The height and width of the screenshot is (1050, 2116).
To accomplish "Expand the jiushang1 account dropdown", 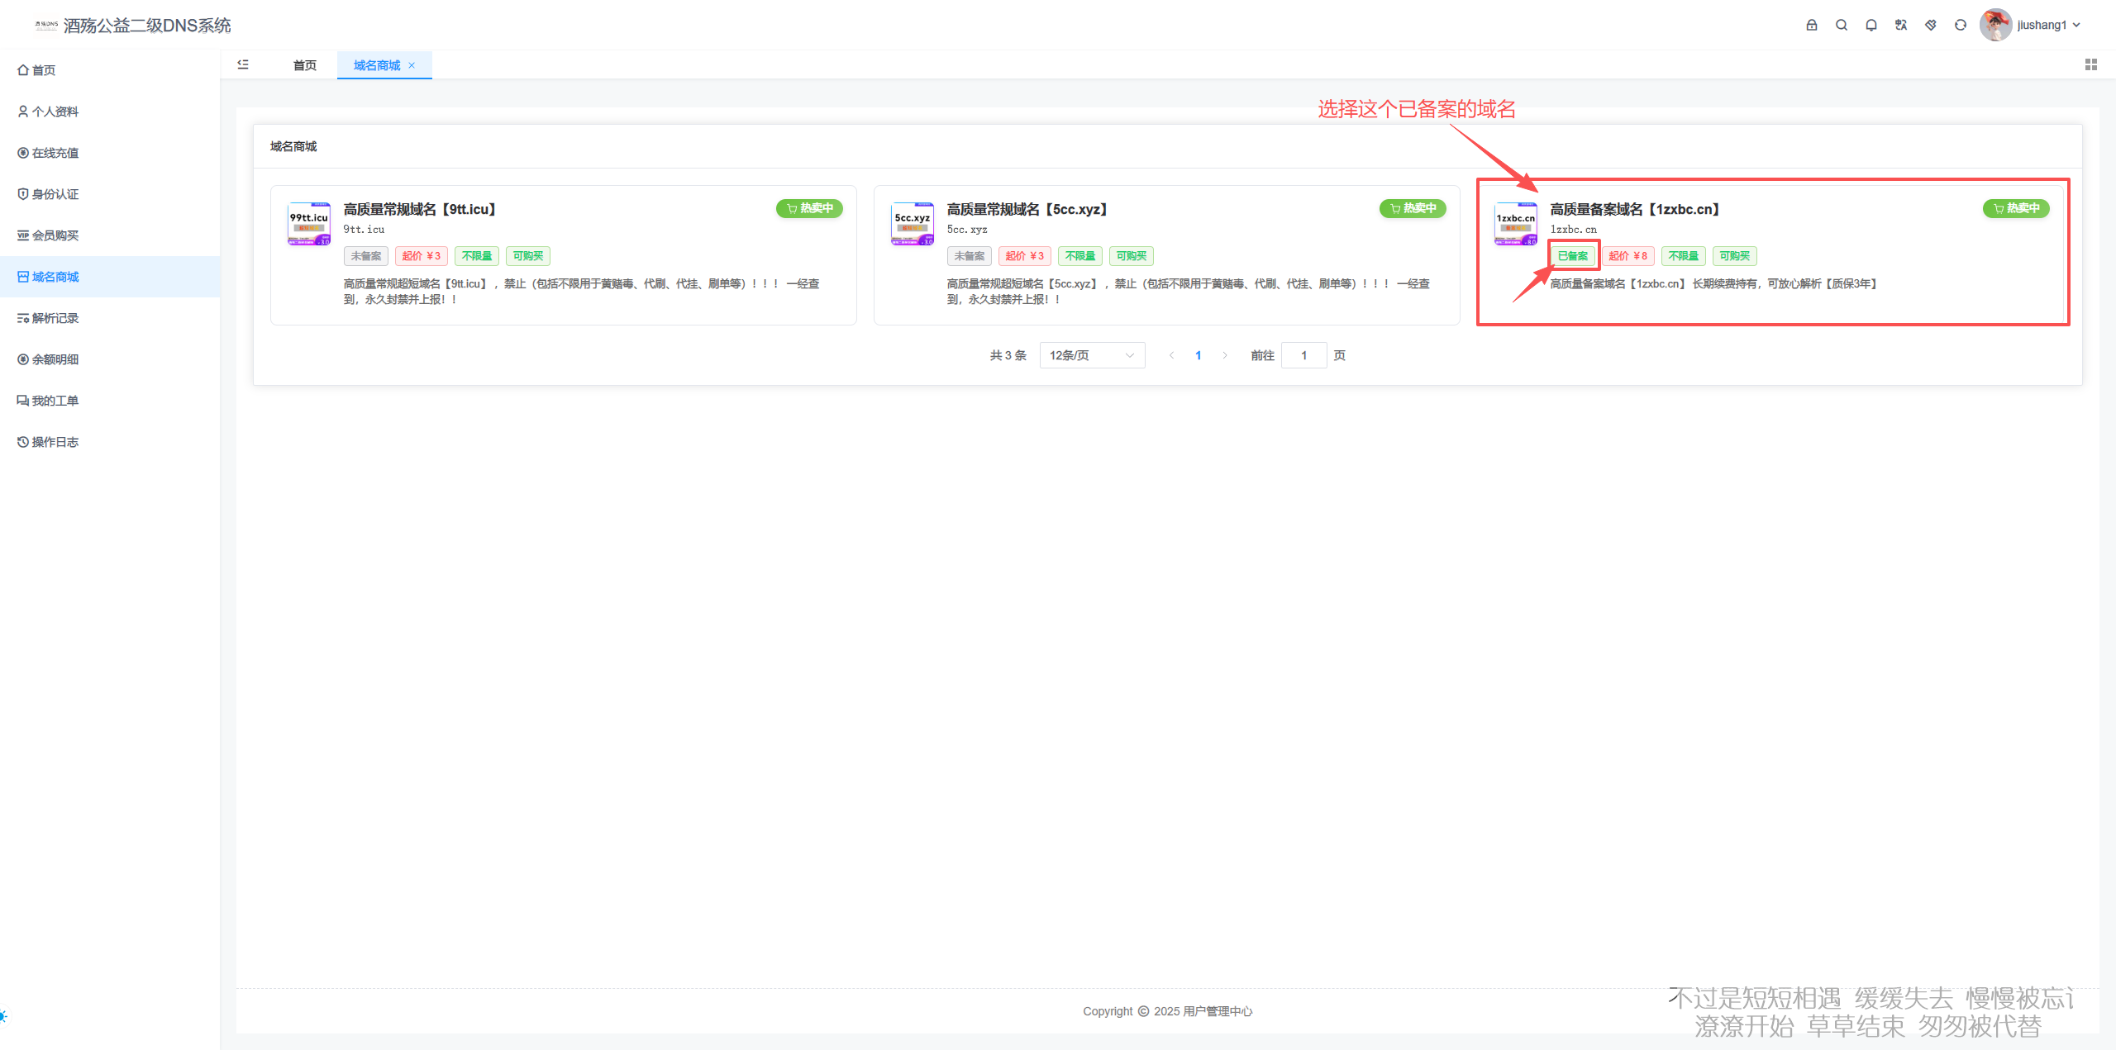I will (x=2042, y=25).
